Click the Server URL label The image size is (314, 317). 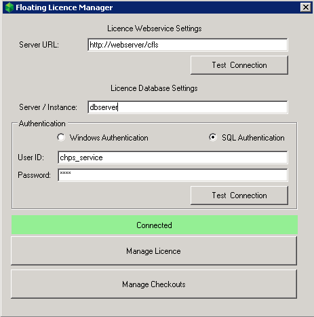[39, 45]
